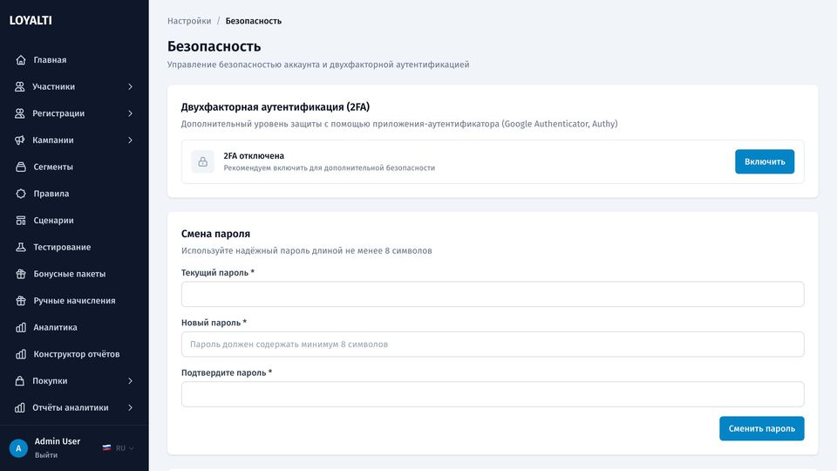
Task: Click the Безопасность breadcrumb text
Action: 254,21
